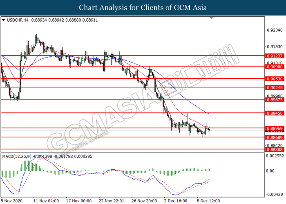Click the MACD scale value -0.00429
Screen dimensions: 286x204
(275, 195)
